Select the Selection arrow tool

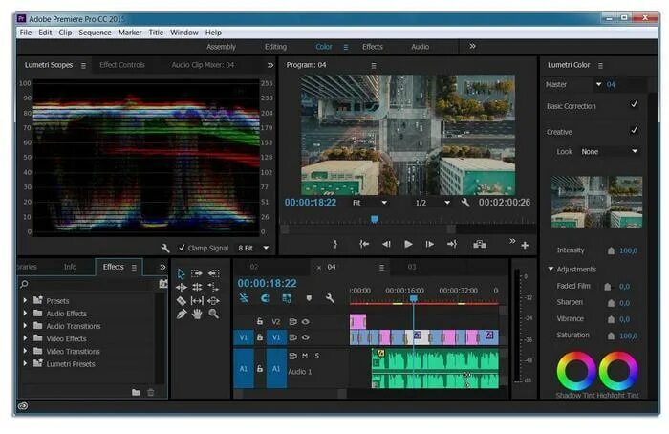coord(181,273)
